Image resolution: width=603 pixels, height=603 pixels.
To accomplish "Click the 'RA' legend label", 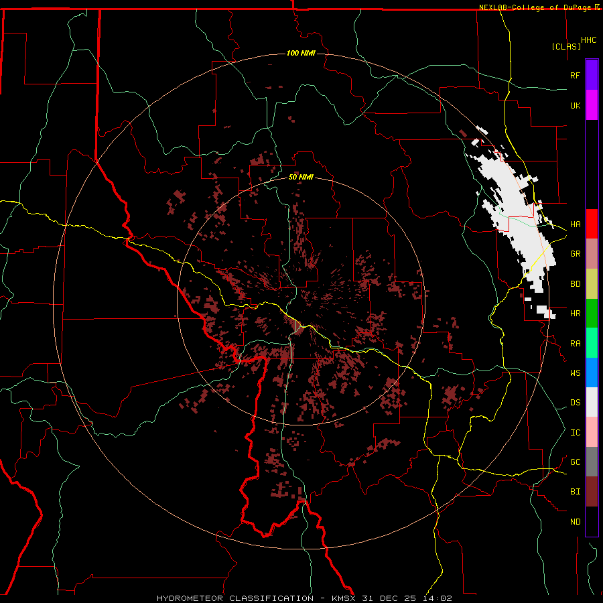I will coord(575,344).
